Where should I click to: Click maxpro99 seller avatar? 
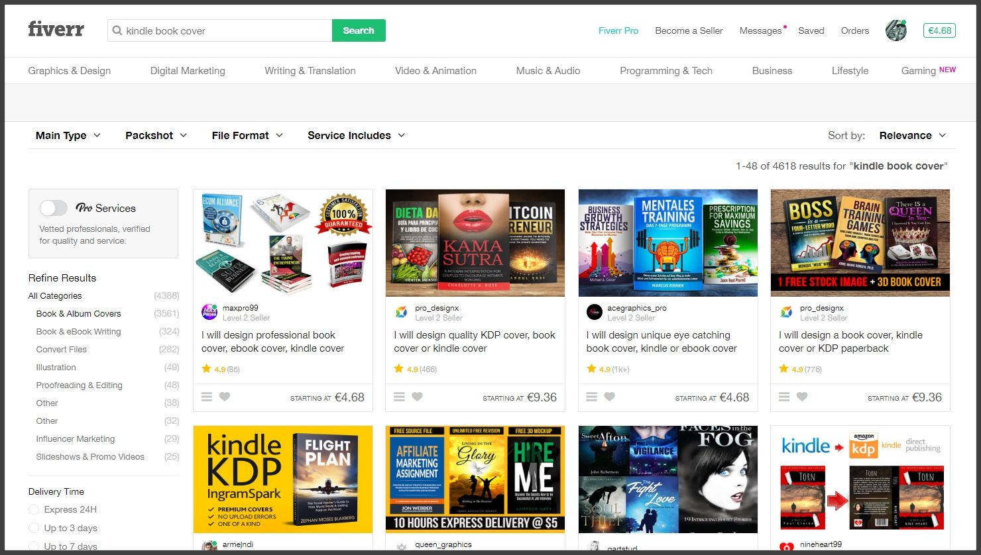pos(209,312)
